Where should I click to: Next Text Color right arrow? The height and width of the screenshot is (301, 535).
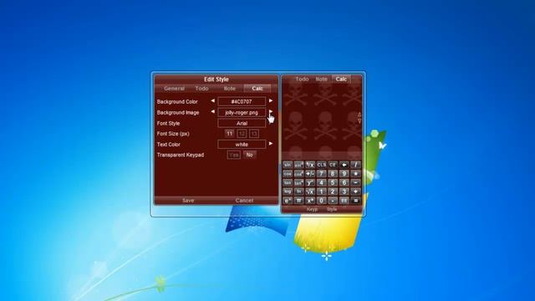(271, 144)
